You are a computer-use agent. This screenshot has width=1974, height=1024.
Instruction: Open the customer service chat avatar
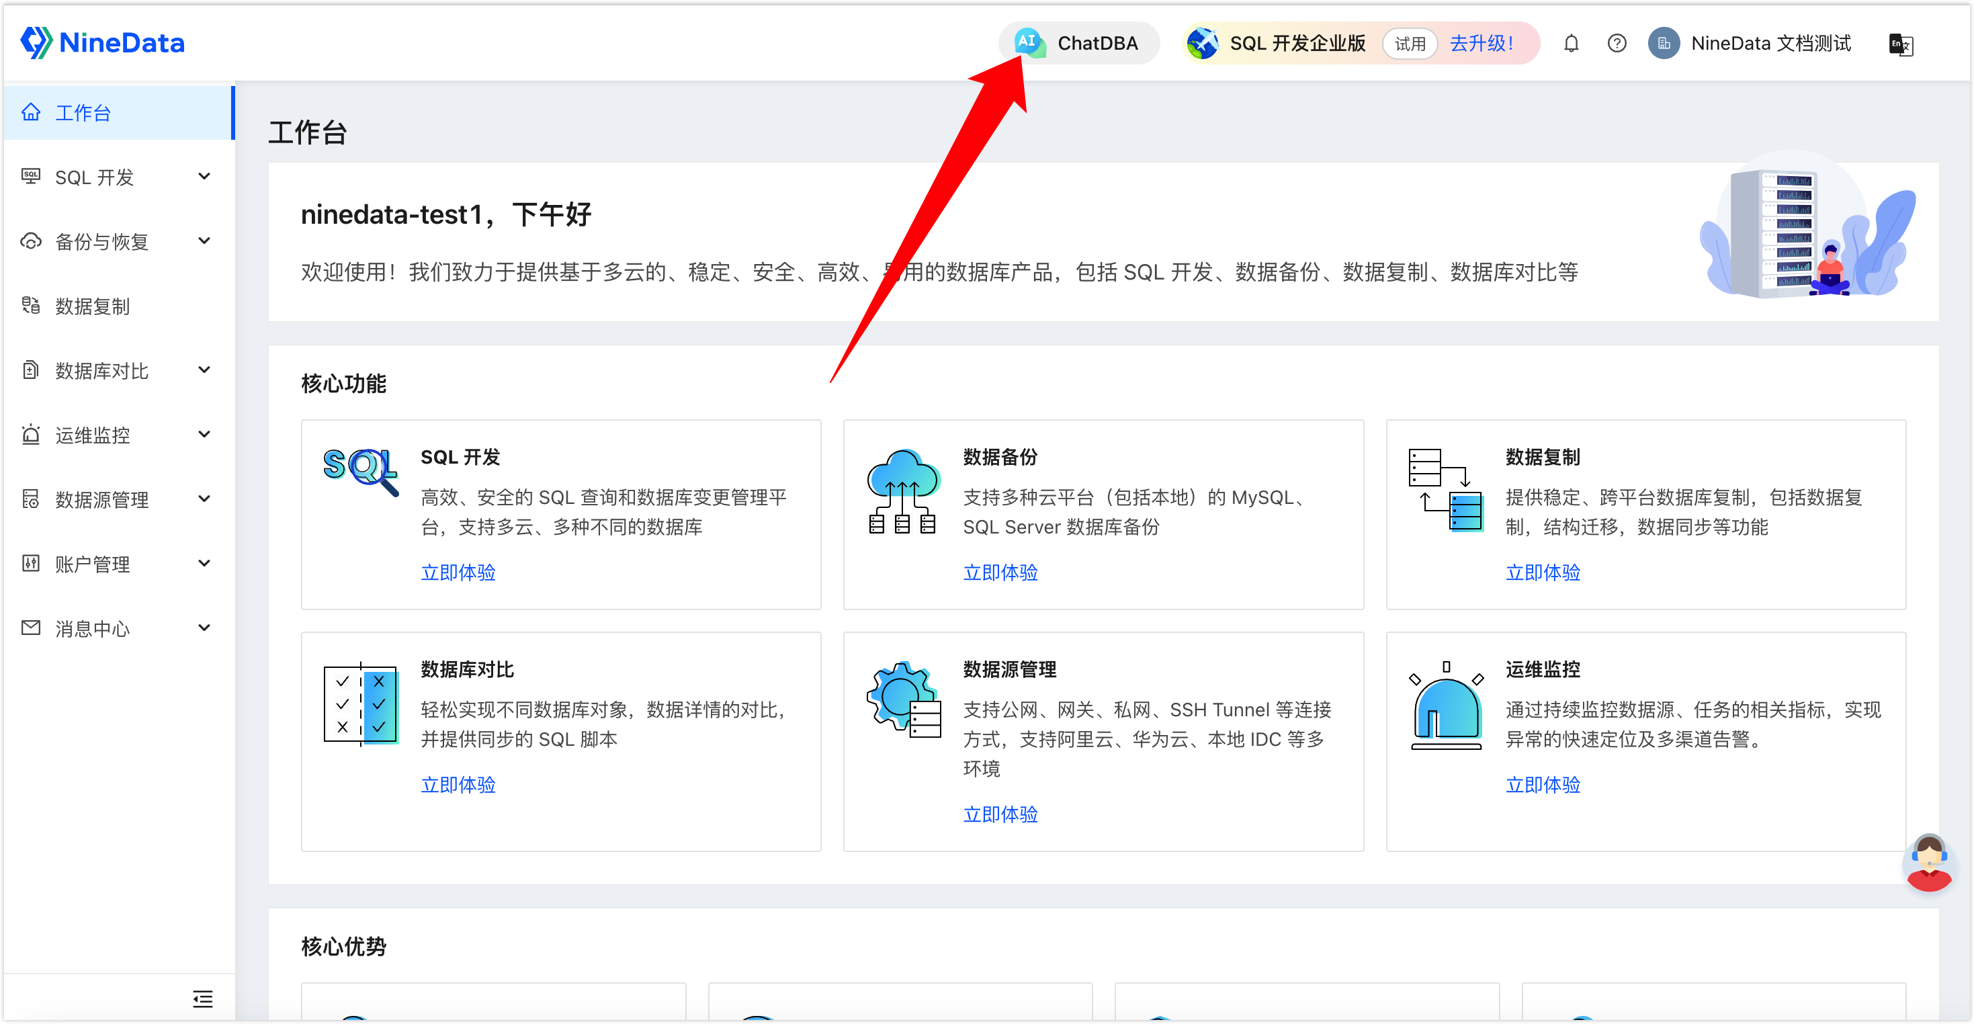point(1928,863)
